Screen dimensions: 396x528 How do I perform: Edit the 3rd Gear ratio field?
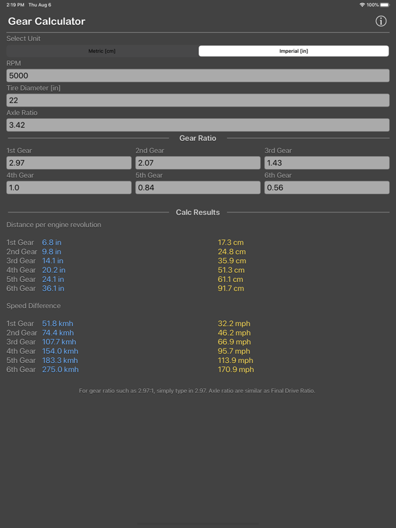tap(327, 163)
